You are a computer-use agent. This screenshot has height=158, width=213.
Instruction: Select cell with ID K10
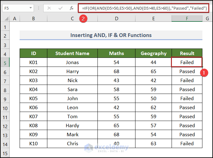click(x=33, y=143)
